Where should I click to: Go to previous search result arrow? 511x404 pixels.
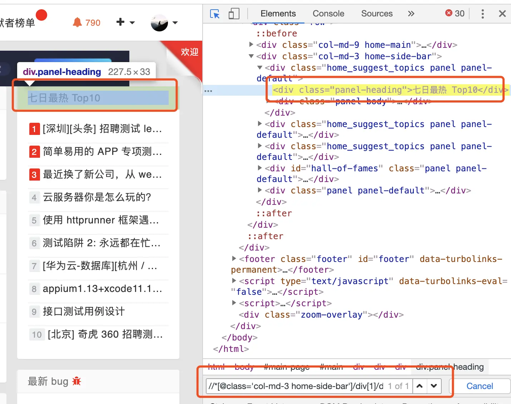pos(420,386)
